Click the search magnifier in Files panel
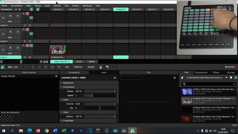Viewport: 238px width, 134px height. tap(184, 84)
